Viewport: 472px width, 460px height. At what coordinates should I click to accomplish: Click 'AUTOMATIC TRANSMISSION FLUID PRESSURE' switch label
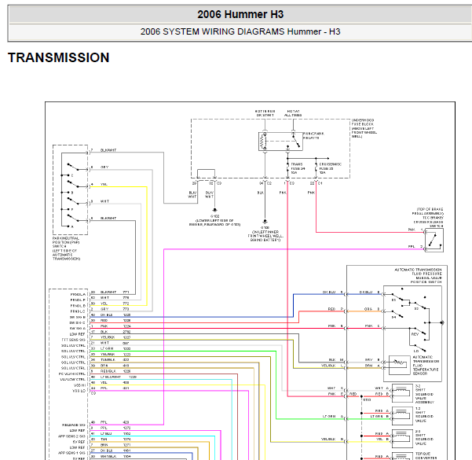pyautogui.click(x=418, y=275)
